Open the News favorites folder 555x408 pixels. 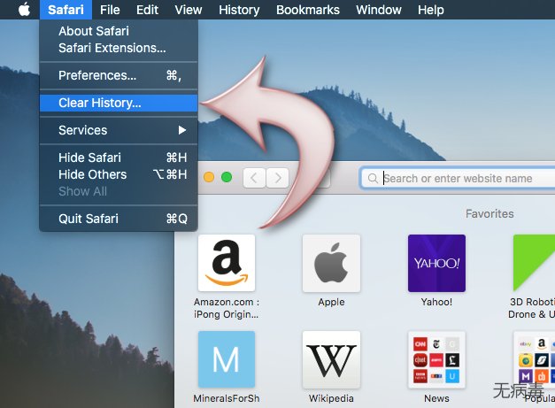click(x=436, y=359)
